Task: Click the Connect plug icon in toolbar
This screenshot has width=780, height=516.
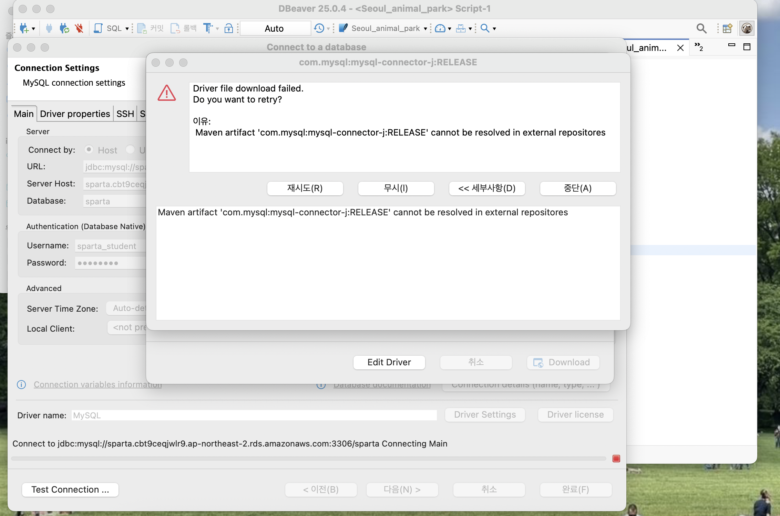Action: point(49,28)
